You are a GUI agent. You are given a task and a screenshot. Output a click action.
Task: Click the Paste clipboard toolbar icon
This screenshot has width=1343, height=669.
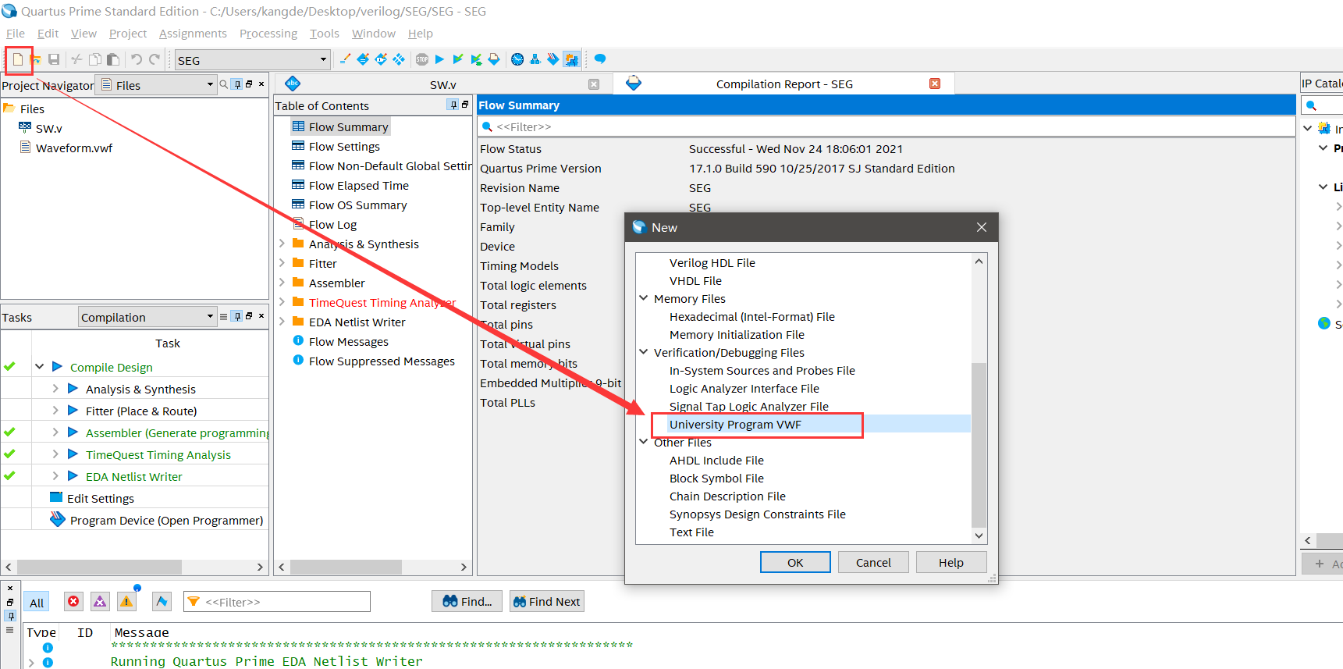113,59
